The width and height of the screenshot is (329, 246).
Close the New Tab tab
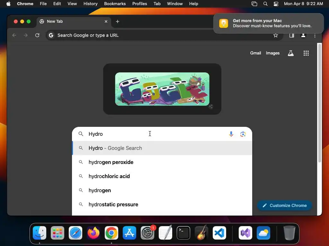tap(106, 21)
